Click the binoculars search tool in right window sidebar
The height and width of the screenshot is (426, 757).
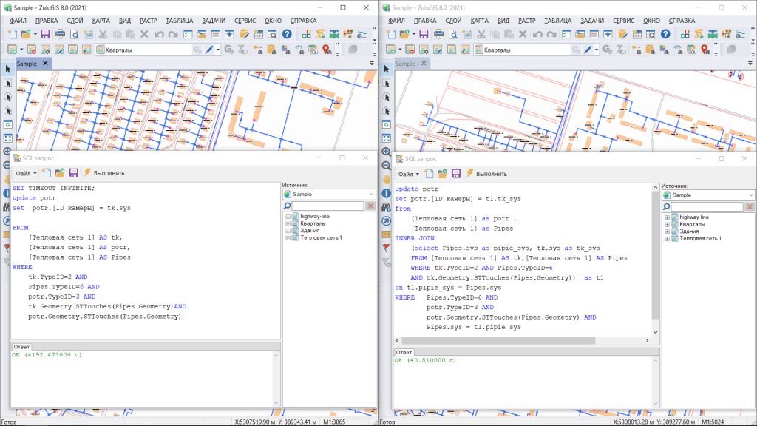pyautogui.click(x=387, y=207)
